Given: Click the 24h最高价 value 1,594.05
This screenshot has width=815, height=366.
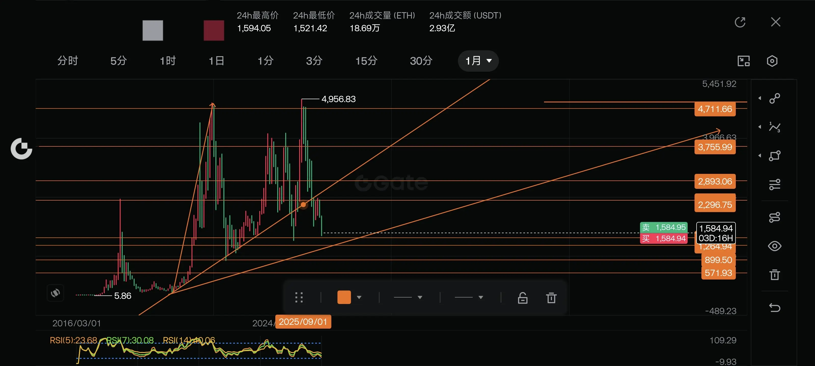Looking at the screenshot, I should pos(254,28).
